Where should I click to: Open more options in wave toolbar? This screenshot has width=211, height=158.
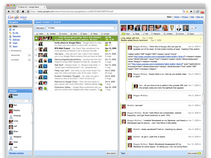(201, 34)
